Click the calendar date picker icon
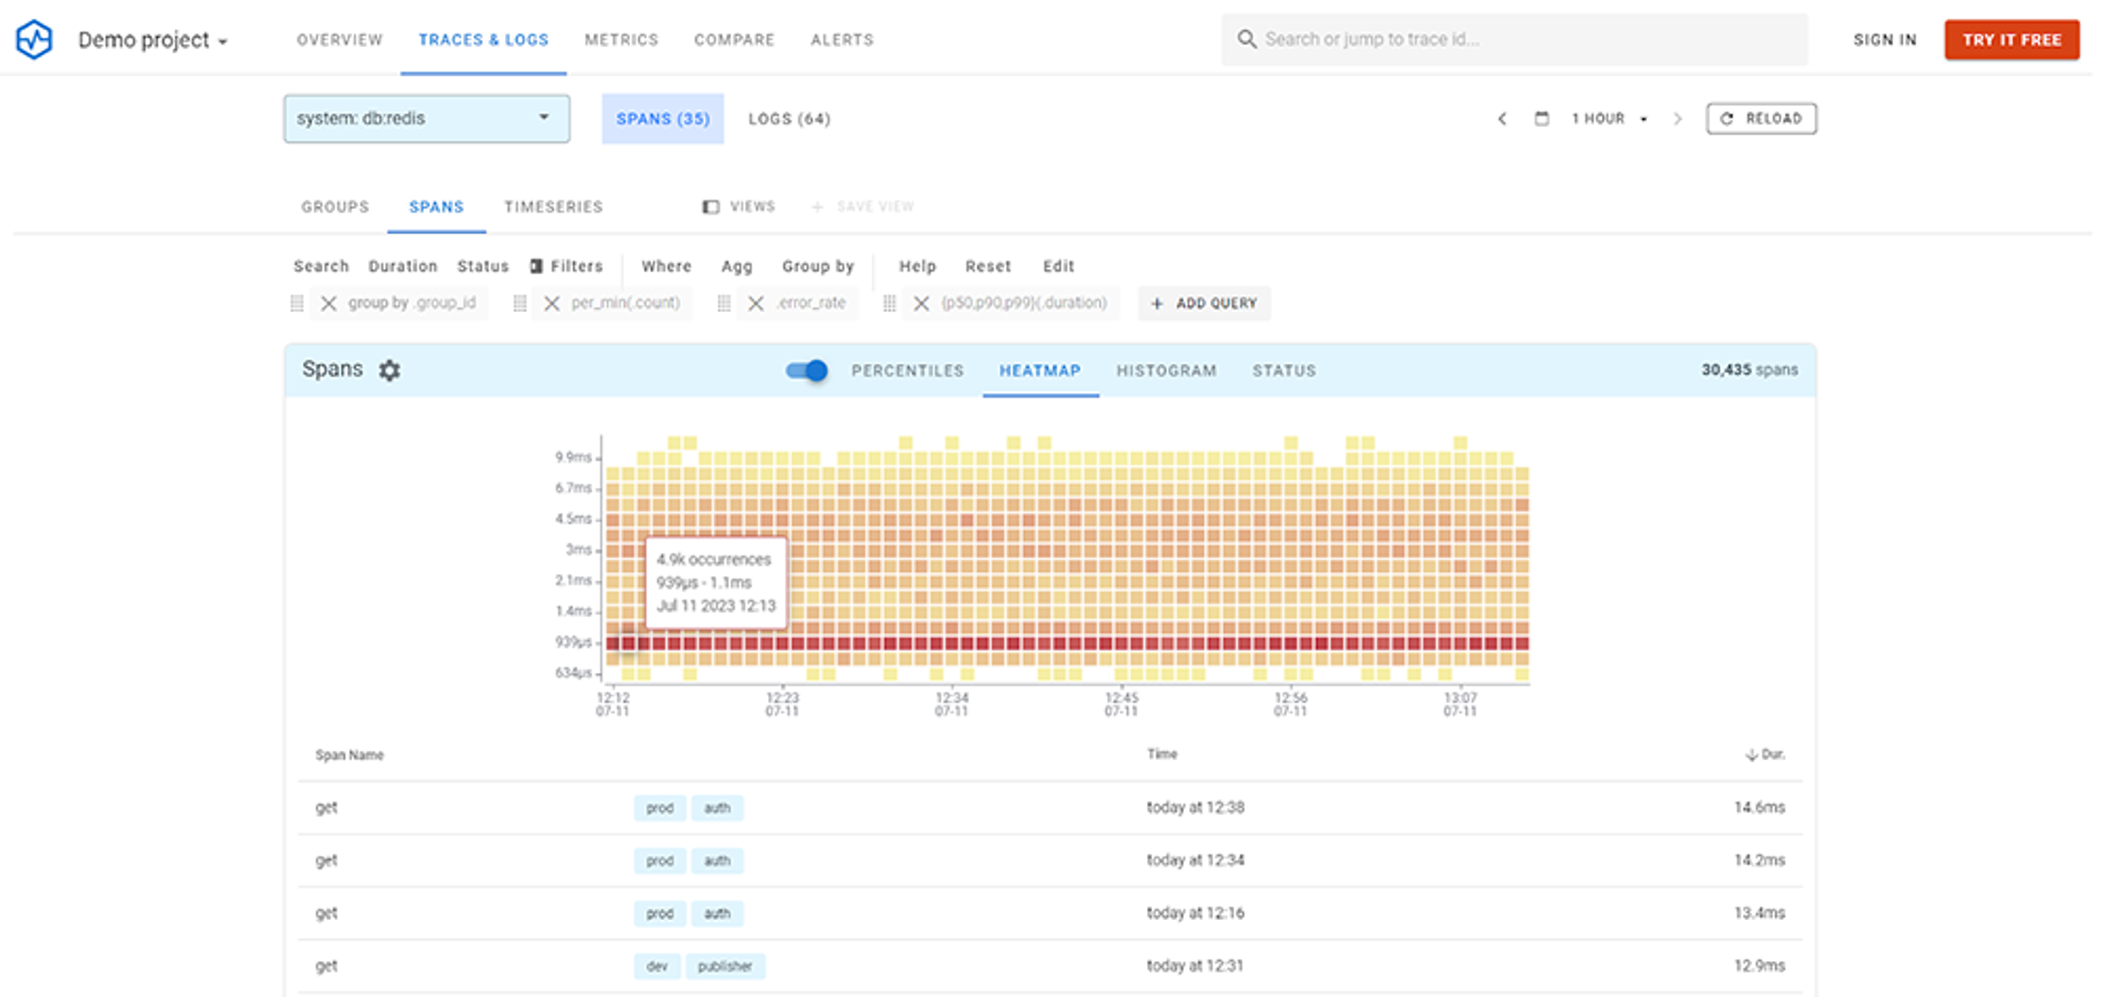 (x=1541, y=118)
